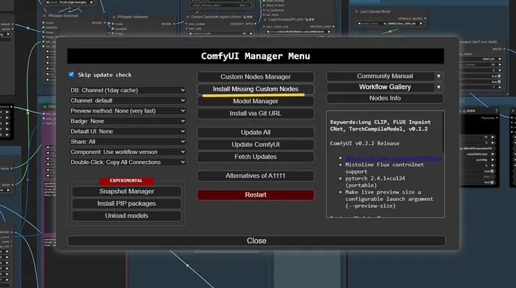The image size is (516, 288).
Task: Open Component: Use workflow version dropdown
Action: [x=128, y=152]
